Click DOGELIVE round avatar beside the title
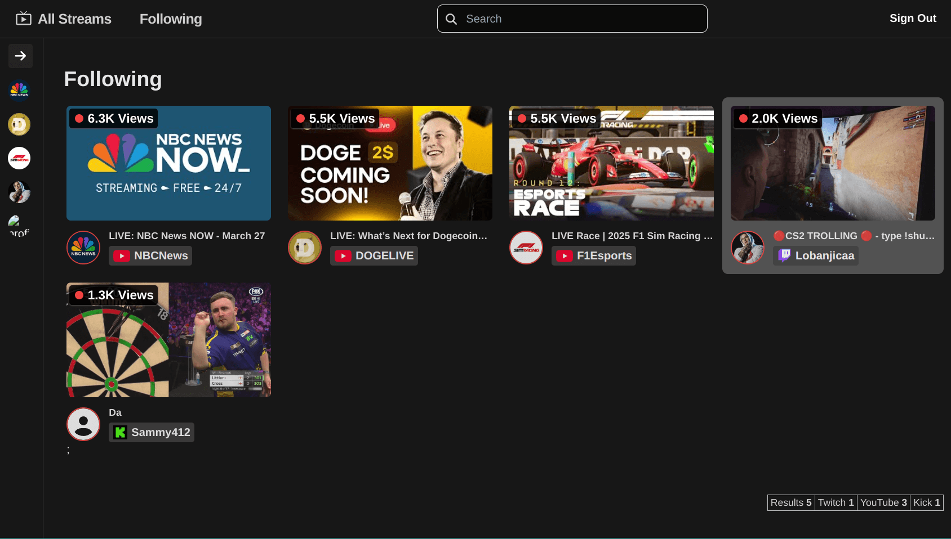951x539 pixels. [305, 248]
